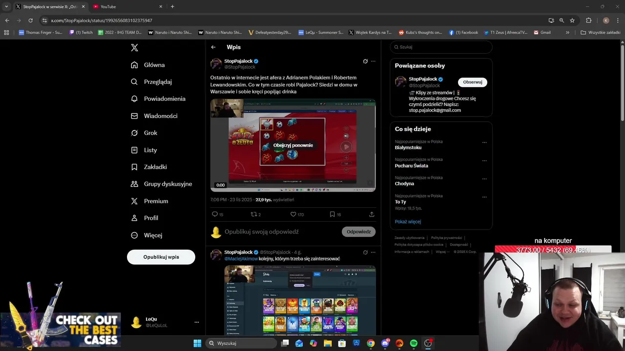625x351 pixels.
Task: Like the post with 170 likes
Action: coord(297,214)
